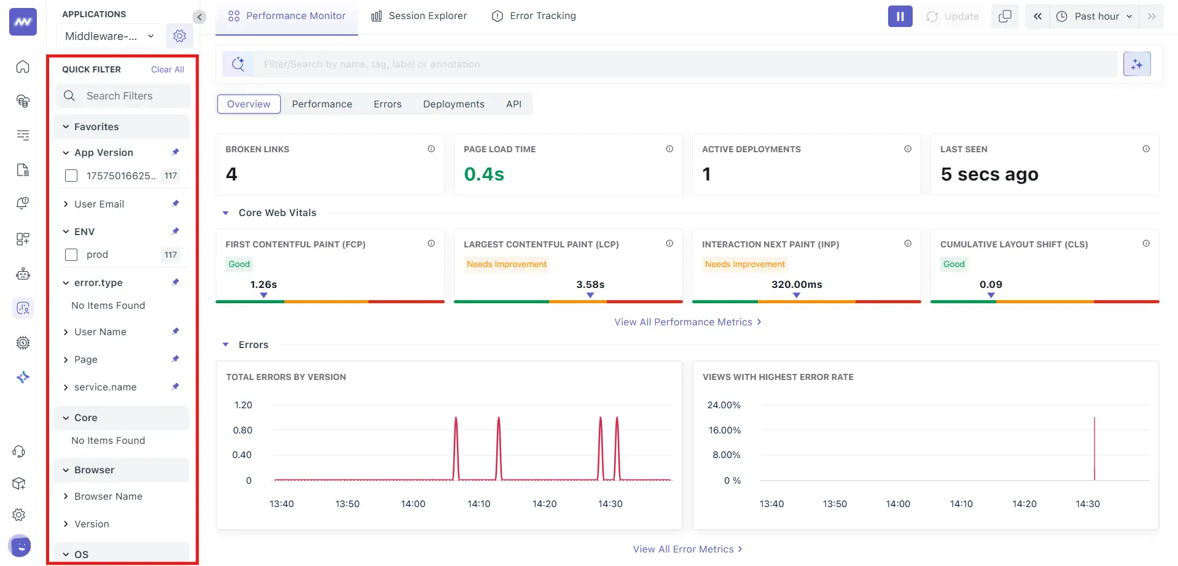Open the support headset icon in sidebar
The height and width of the screenshot is (566, 1178).
pos(19,451)
